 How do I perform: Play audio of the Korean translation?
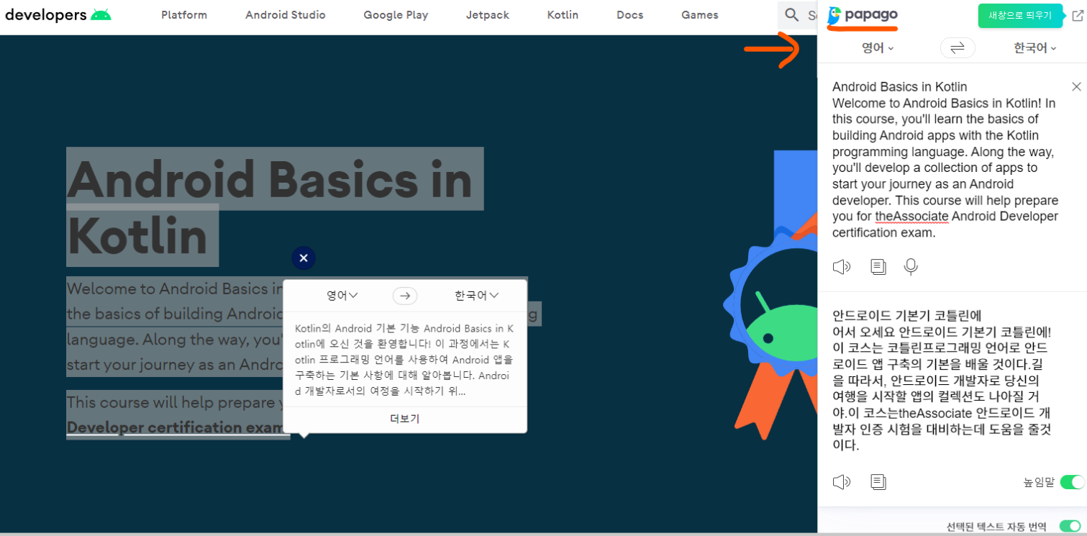pyautogui.click(x=841, y=482)
